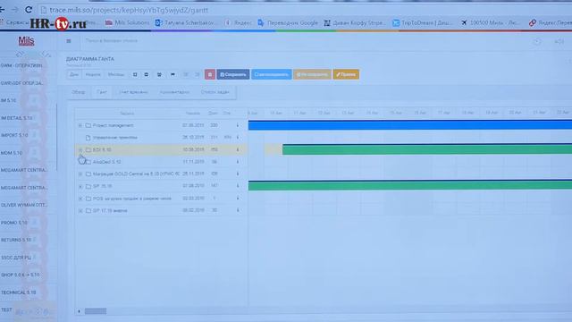This screenshot has width=572, height=322.
Task: Click the orange Правка button
Action: click(x=346, y=74)
